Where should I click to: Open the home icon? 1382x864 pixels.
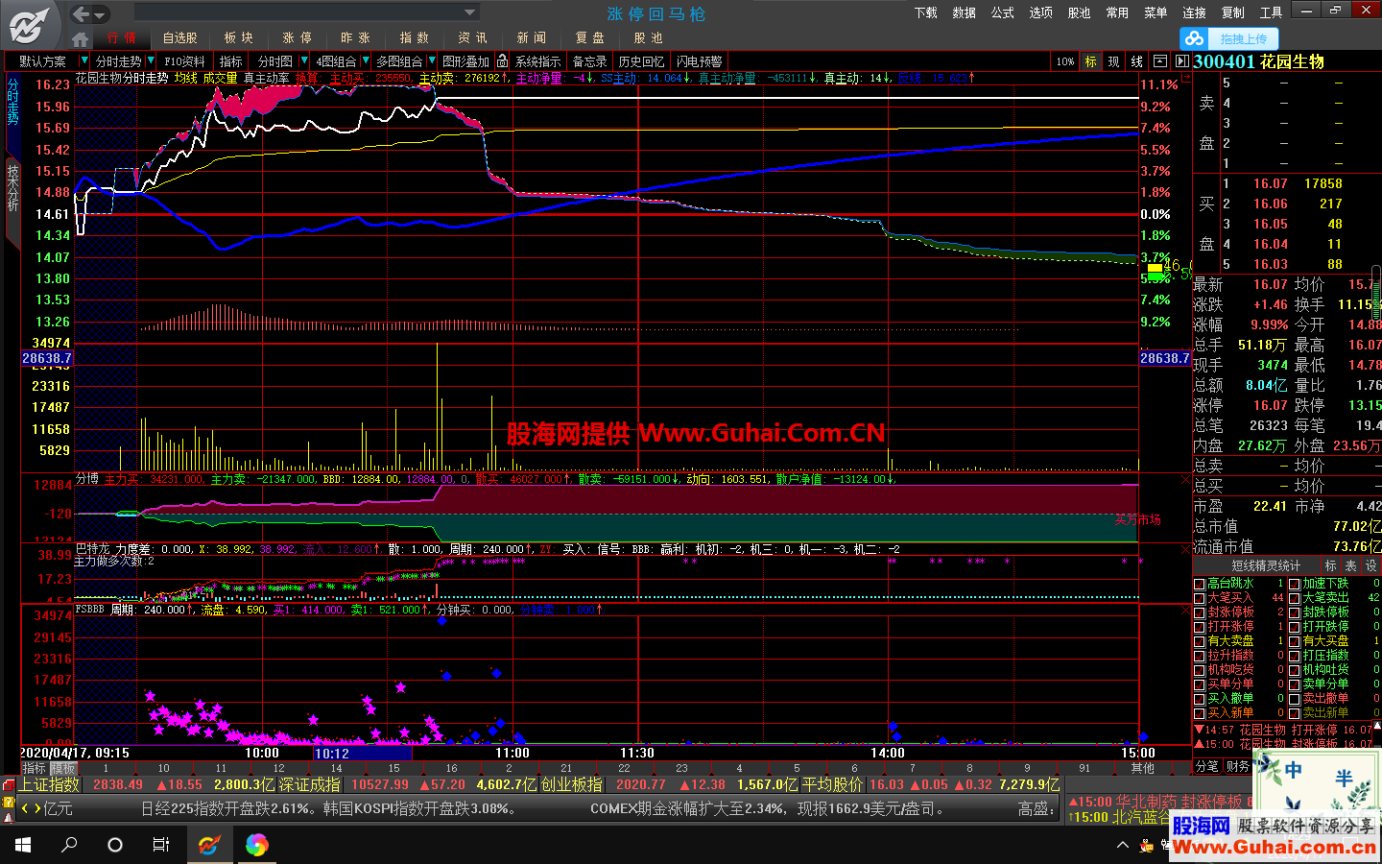click(80, 38)
